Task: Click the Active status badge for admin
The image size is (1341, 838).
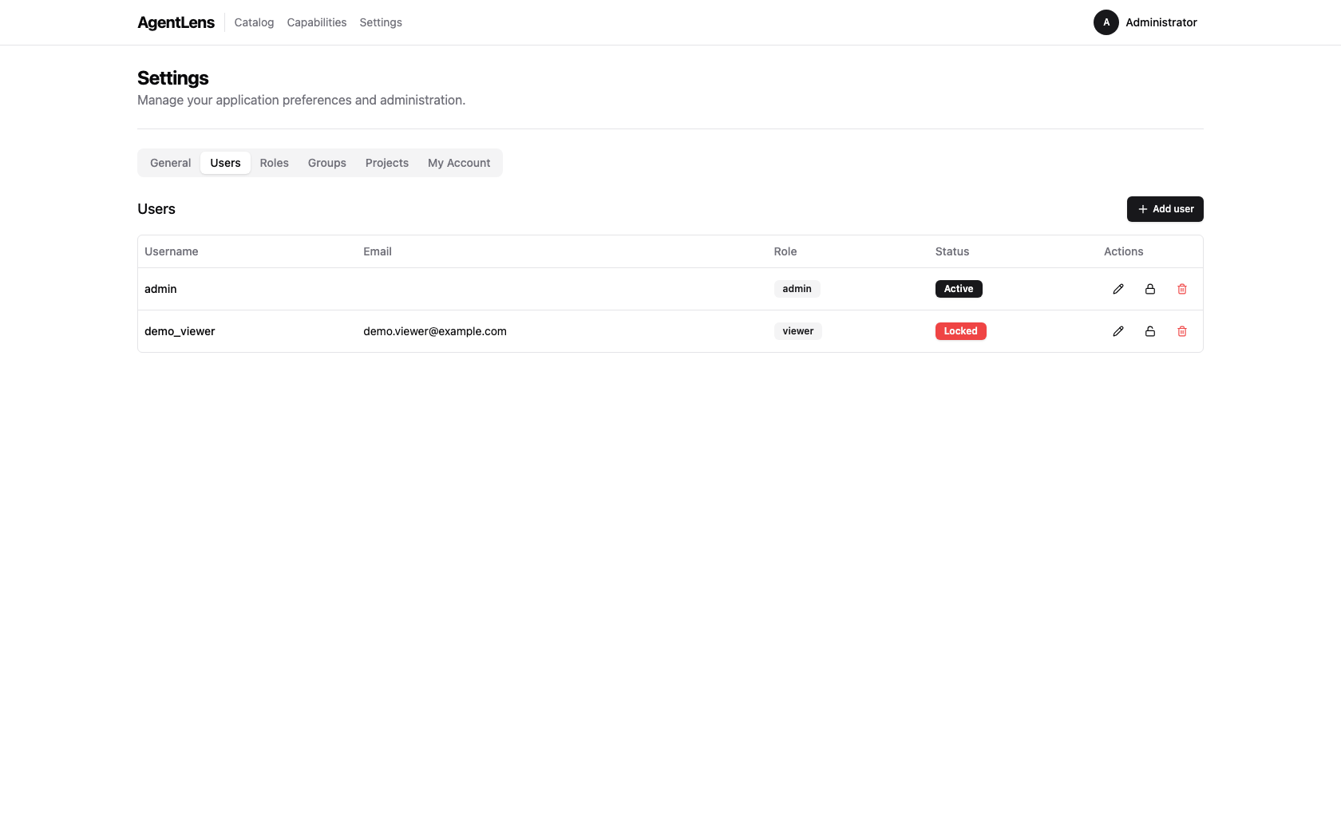Action: [x=958, y=289]
